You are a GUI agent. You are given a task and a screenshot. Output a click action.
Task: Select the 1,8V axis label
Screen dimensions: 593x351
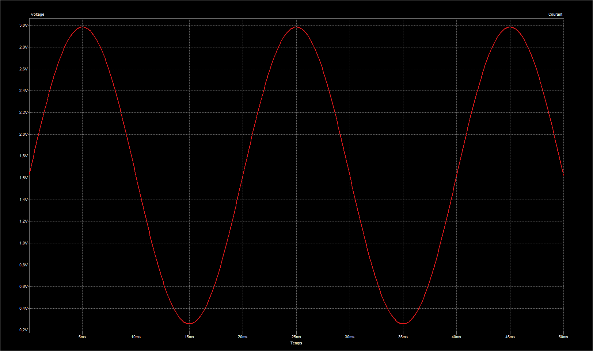23,156
